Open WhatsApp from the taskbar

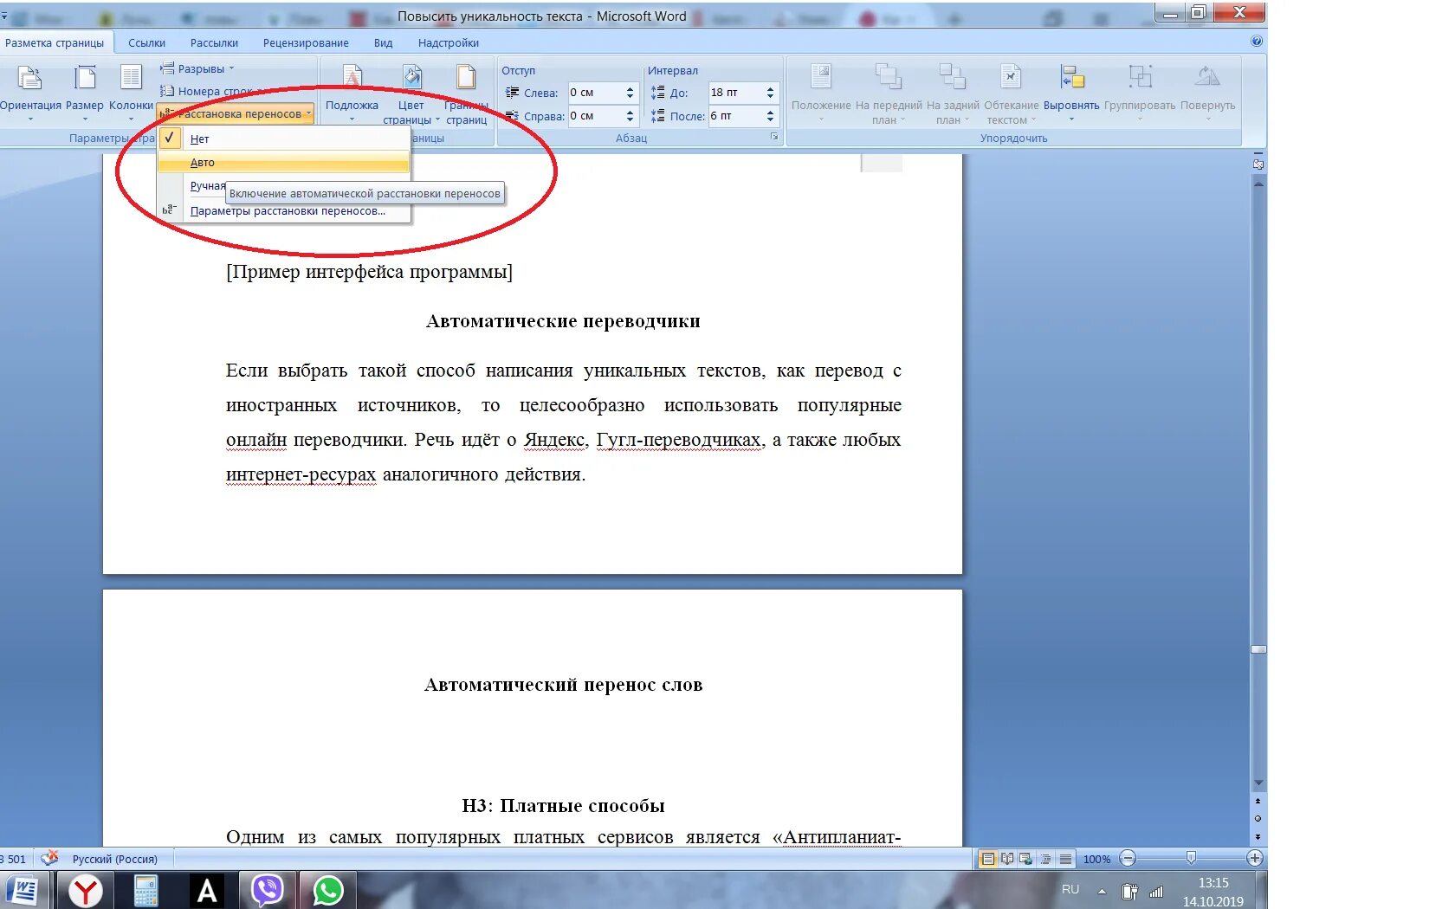point(328,891)
